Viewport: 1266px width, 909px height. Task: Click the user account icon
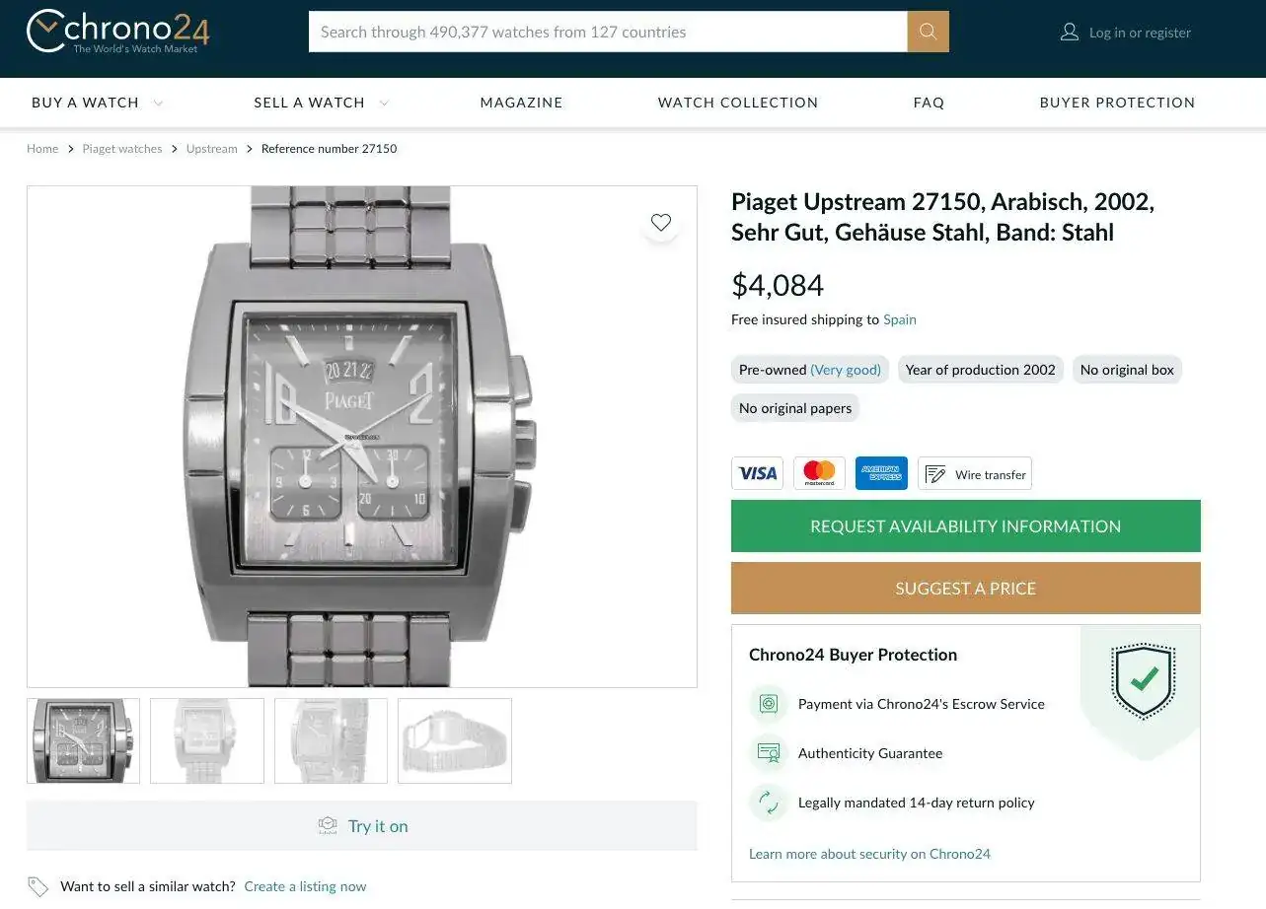[x=1069, y=33]
